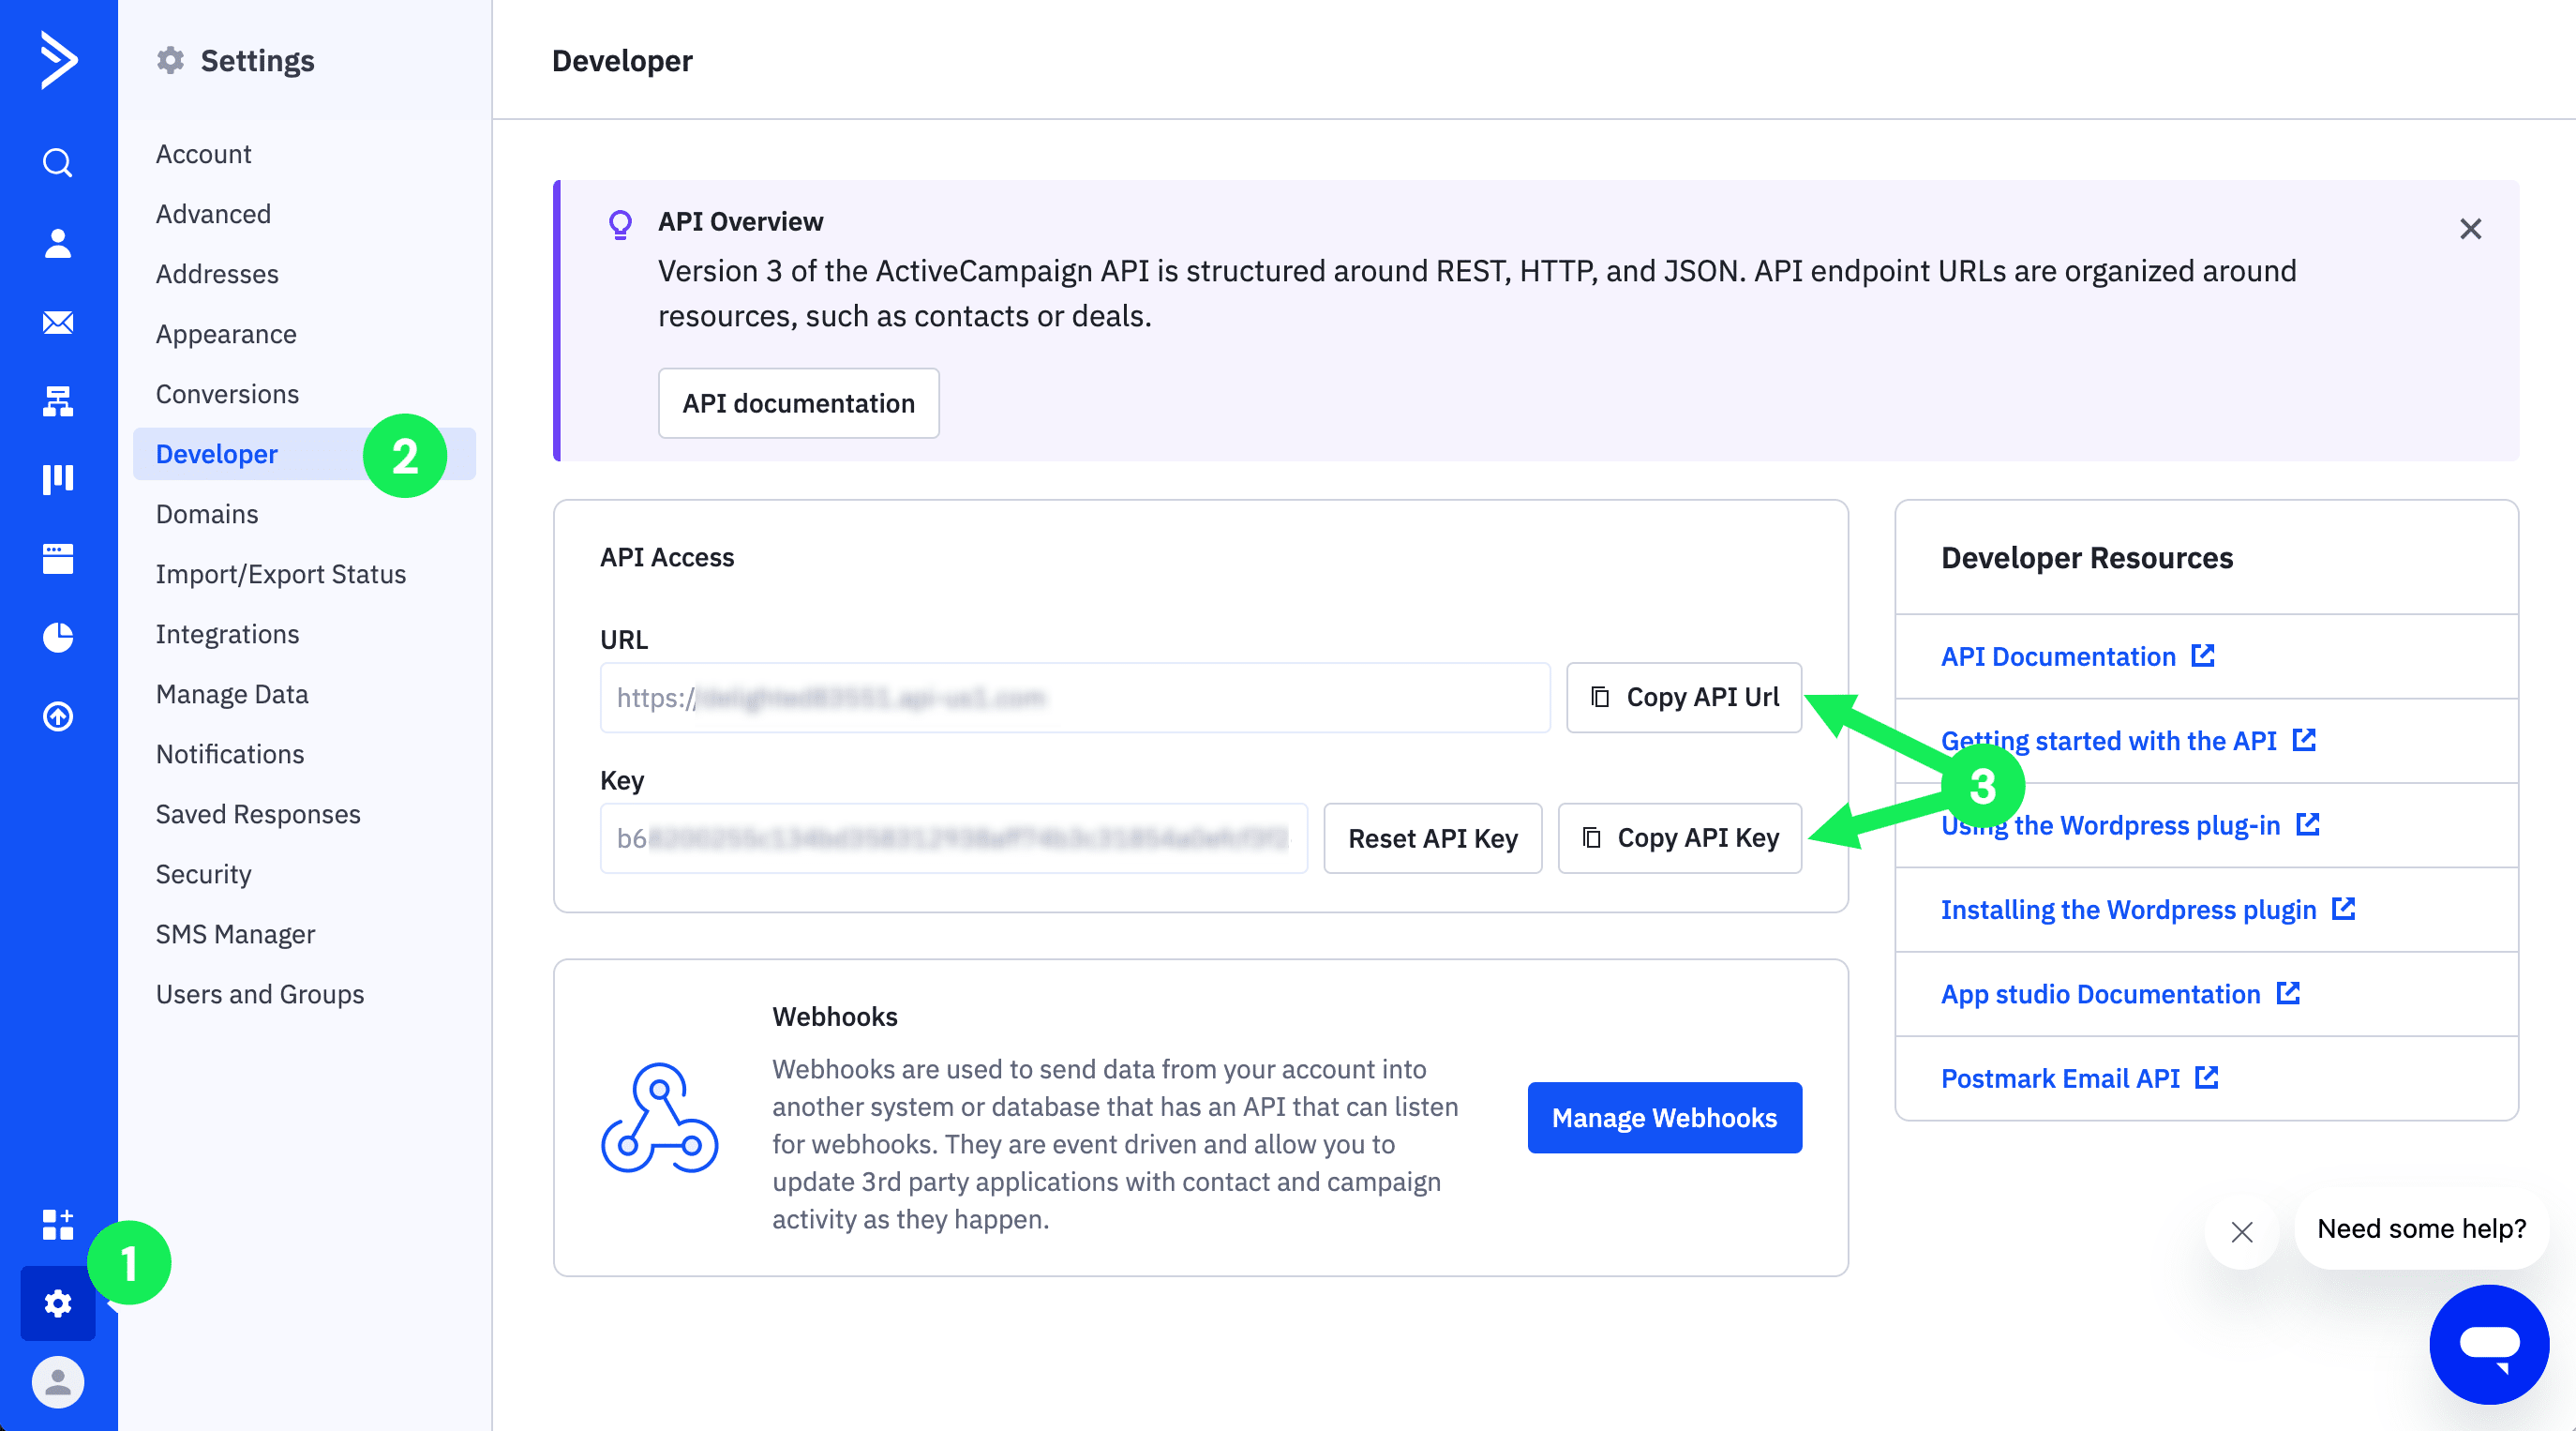Screen dimensions: 2576x1431
Task: Click external link icon beside API Documentation
Action: [2203, 655]
